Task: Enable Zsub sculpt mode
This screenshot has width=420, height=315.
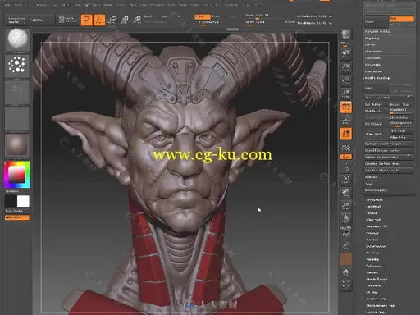Action: click(216, 16)
